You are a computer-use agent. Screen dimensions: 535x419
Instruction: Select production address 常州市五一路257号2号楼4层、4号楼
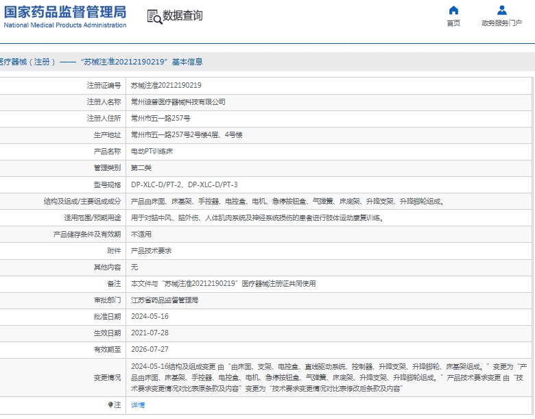tap(187, 135)
